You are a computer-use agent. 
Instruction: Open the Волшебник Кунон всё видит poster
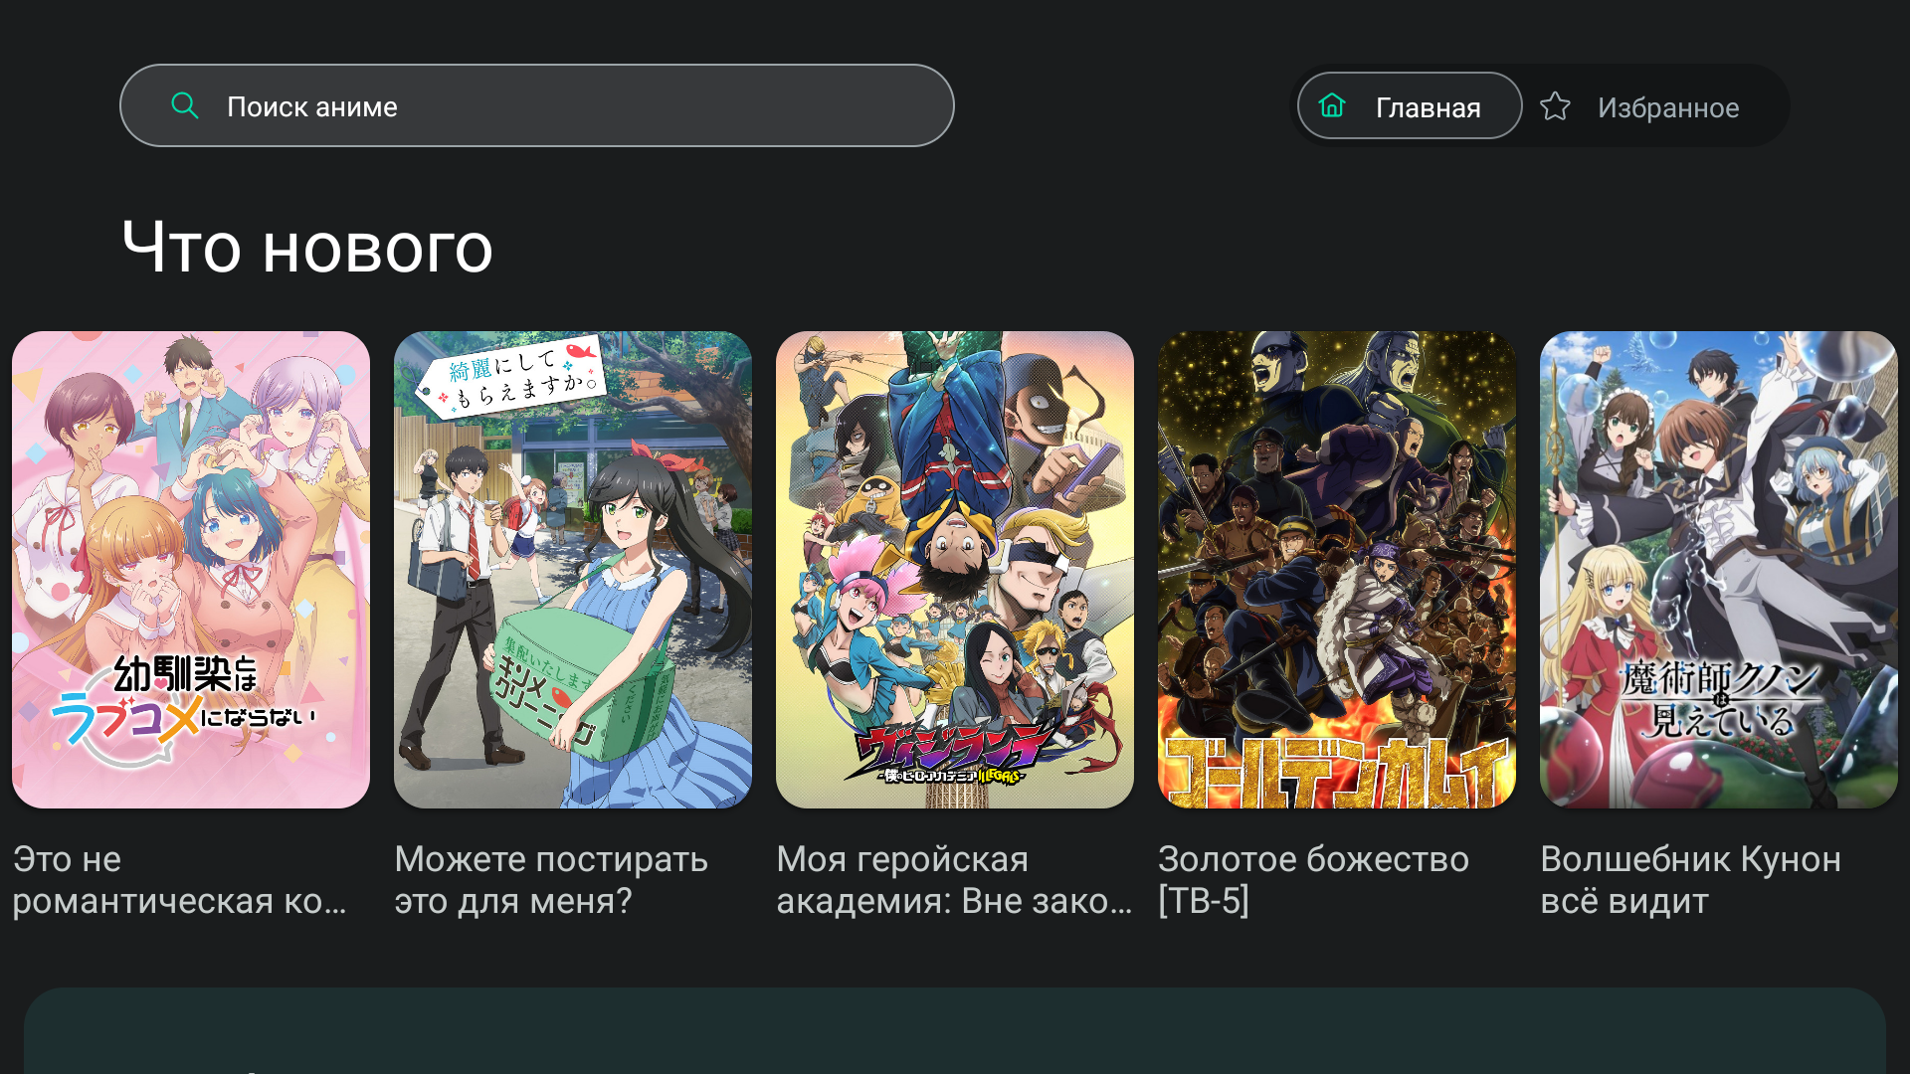coord(1719,570)
